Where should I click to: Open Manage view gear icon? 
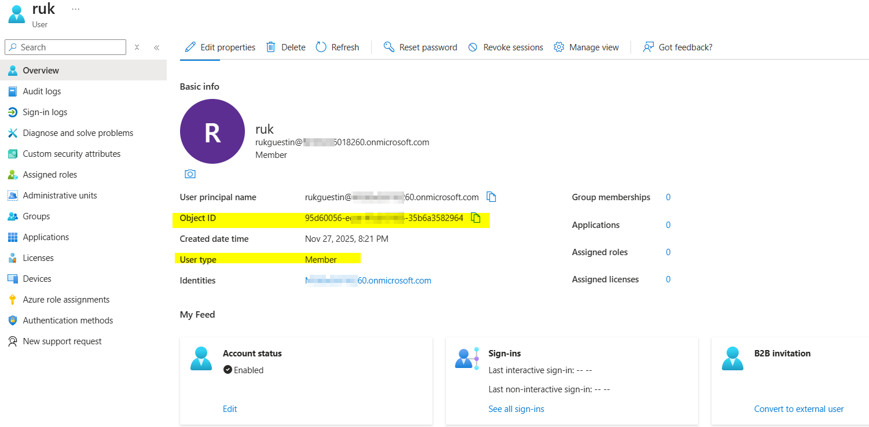pos(559,47)
